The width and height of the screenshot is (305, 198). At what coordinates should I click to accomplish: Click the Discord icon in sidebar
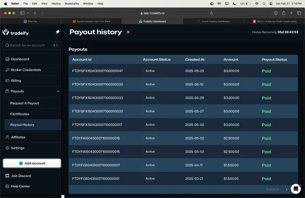[x=7, y=176]
